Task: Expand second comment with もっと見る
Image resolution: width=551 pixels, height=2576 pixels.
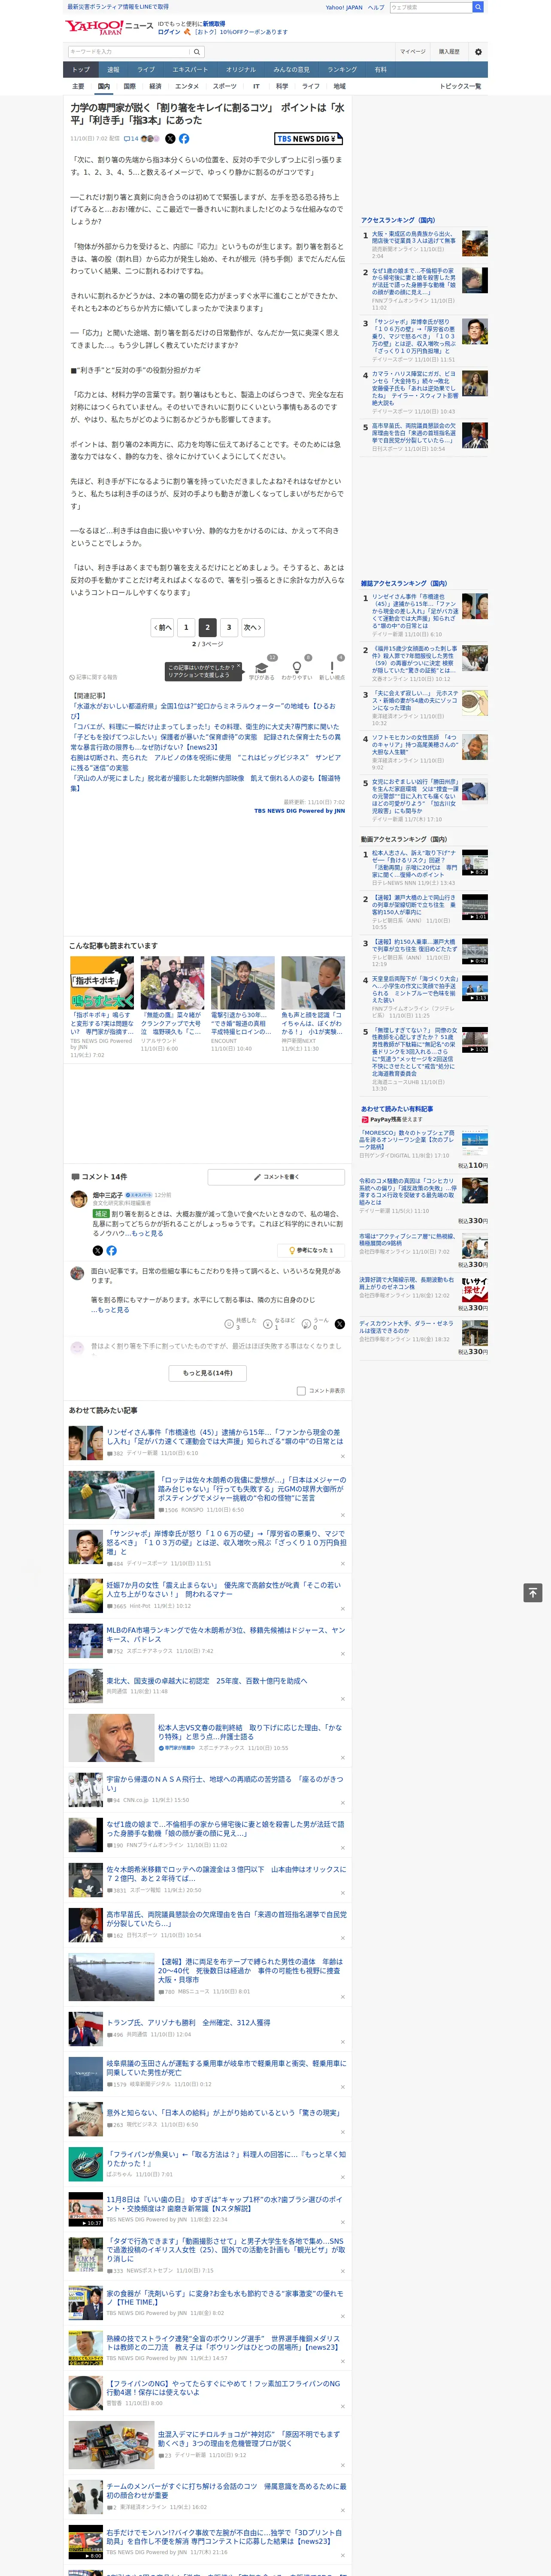Action: click(114, 1309)
